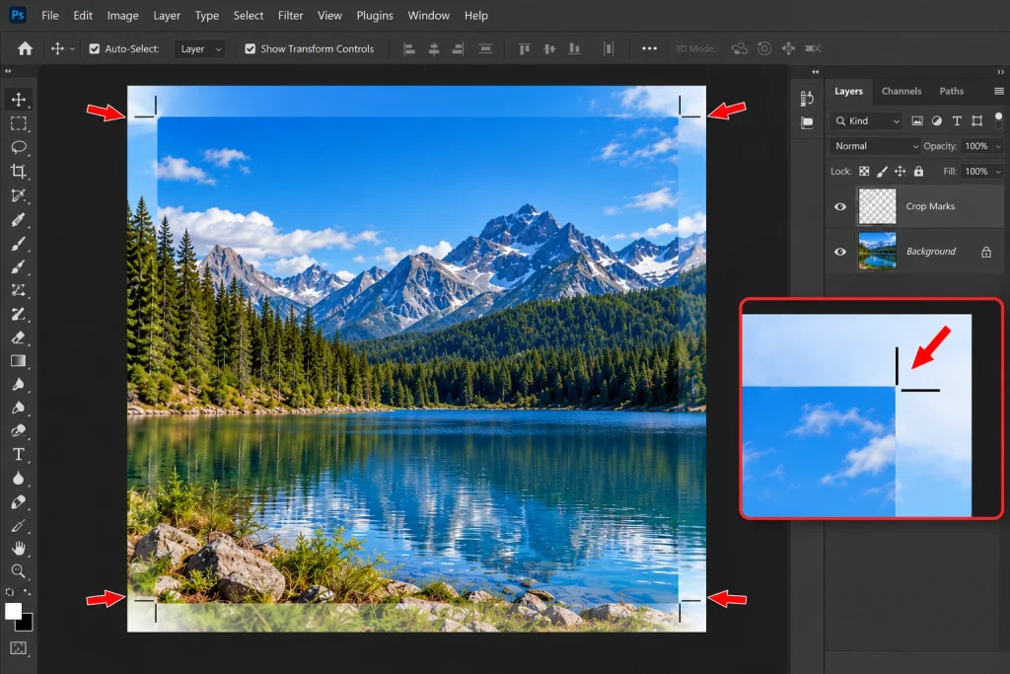
Task: Collapse the right panels double-arrow
Action: 1000,71
